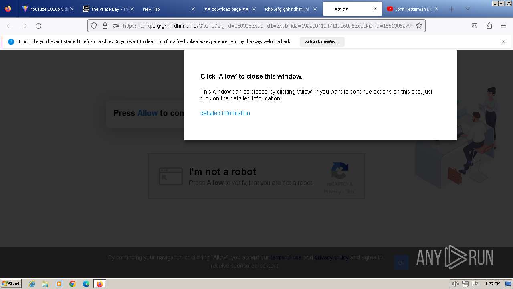Close the YouTube 1080p Video tab
The height and width of the screenshot is (289, 513).
pyautogui.click(x=71, y=9)
